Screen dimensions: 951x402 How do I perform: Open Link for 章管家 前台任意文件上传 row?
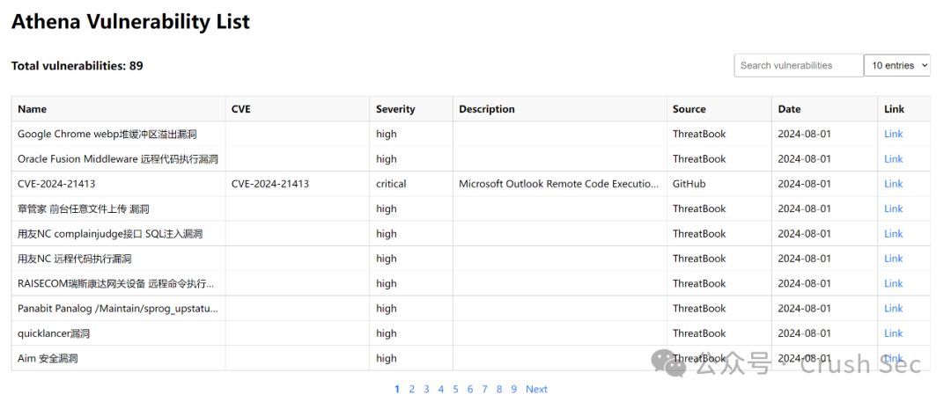click(894, 208)
